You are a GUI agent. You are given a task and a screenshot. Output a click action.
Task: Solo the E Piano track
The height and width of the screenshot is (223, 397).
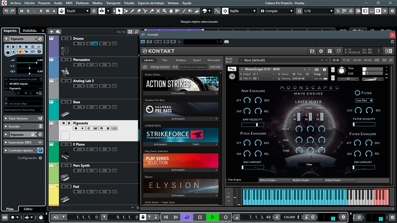68,144
